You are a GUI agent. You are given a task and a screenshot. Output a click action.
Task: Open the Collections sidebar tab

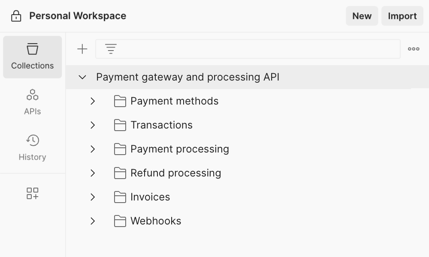33,57
